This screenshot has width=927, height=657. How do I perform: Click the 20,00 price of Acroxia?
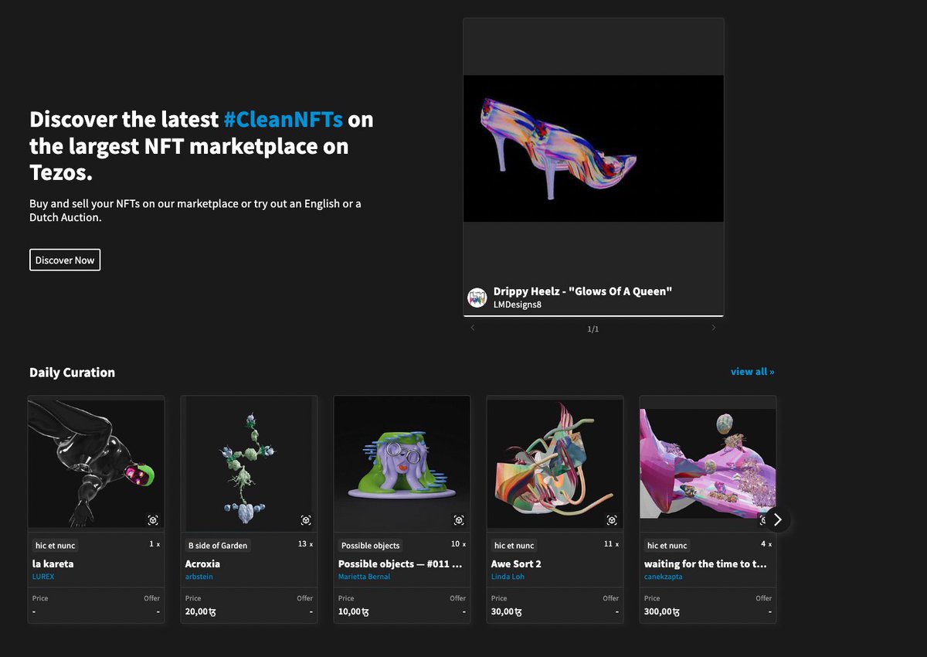coord(200,611)
